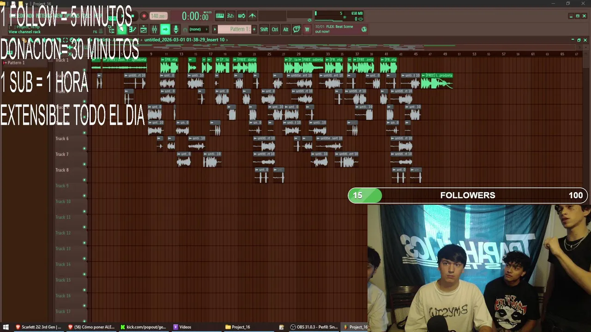Click the arrow left of Pattern 1
Viewport: 591px width, 332px height.
(x=215, y=30)
